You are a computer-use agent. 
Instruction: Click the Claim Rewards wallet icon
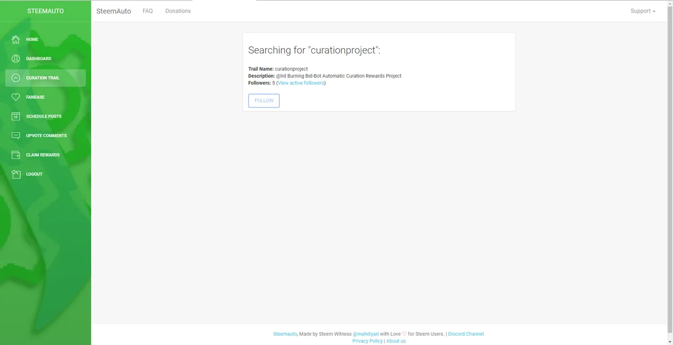(x=16, y=155)
